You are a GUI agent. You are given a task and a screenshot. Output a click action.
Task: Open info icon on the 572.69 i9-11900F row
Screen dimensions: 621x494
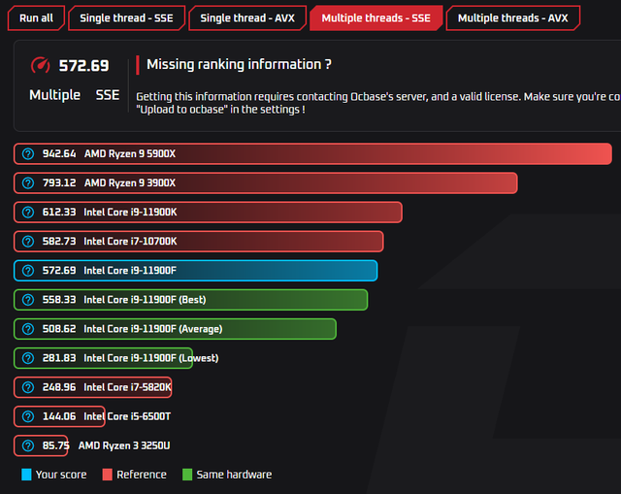point(28,271)
